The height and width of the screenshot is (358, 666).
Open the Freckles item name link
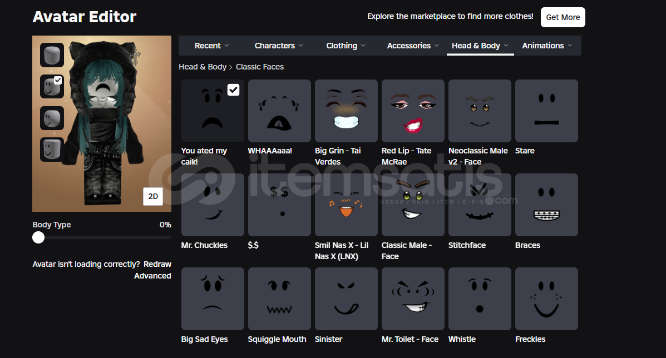point(530,339)
